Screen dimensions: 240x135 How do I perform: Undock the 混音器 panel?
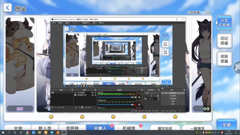(x=142, y=90)
